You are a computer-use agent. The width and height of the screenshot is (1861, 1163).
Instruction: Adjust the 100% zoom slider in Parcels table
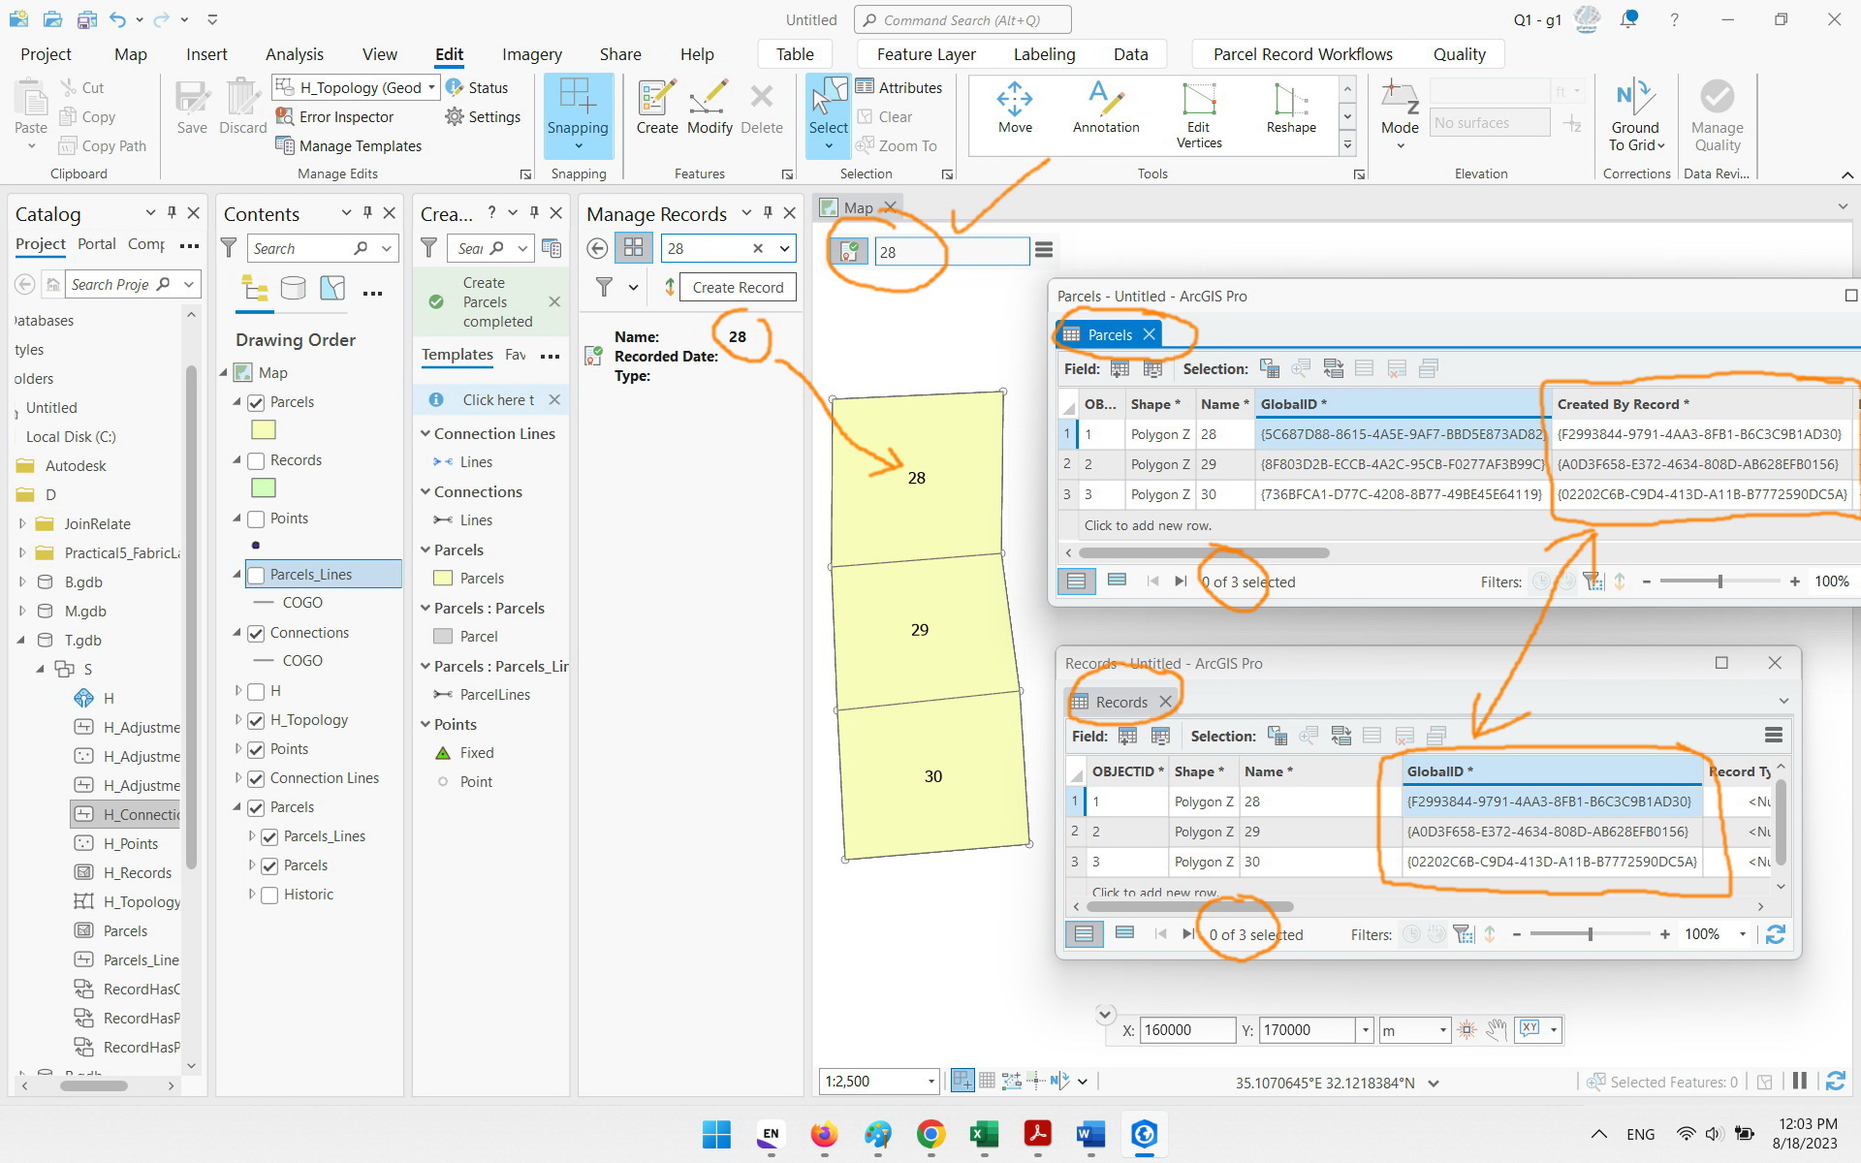coord(1720,581)
